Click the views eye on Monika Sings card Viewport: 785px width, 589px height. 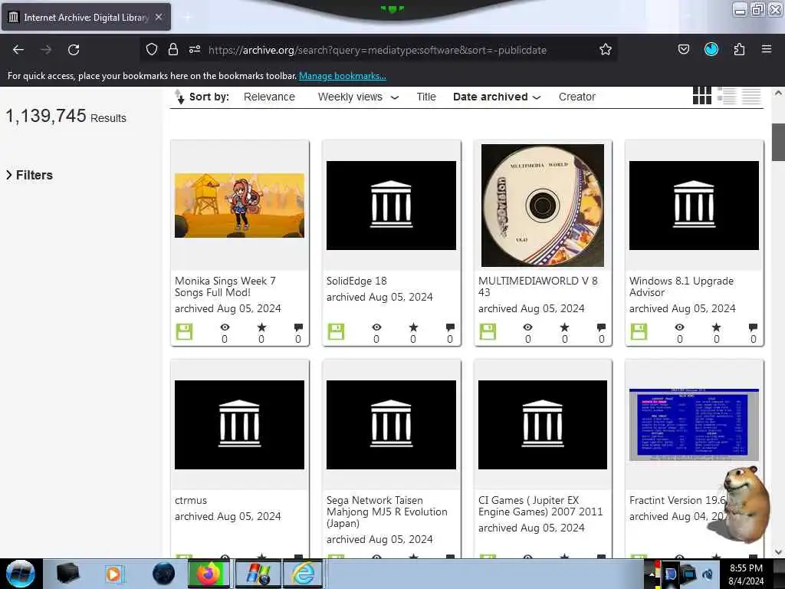pyautogui.click(x=225, y=327)
